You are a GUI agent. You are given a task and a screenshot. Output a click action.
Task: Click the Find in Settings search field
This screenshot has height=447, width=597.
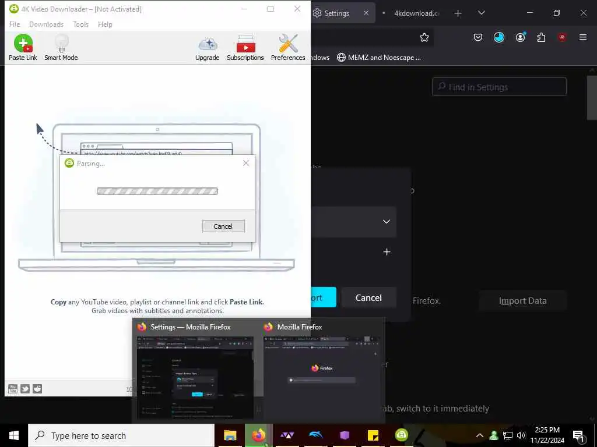(499, 87)
